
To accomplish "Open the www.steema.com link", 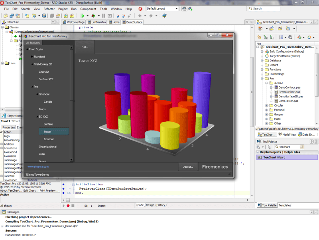I will [x=38, y=167].
